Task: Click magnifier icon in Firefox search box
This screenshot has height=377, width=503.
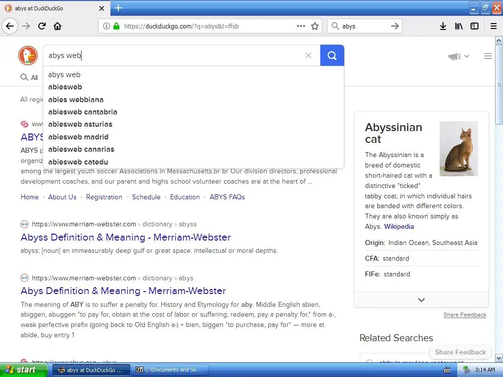Action: click(x=335, y=26)
